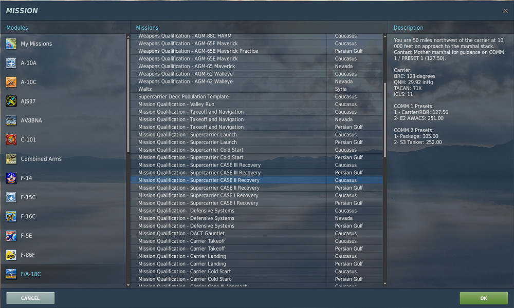The image size is (514, 308).
Task: Choose the A-10C module icon
Action: [11, 82]
